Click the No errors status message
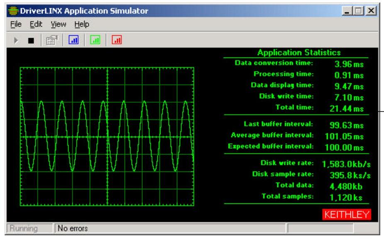Image resolution: width=384 pixels, height=239 pixels. coord(73,228)
